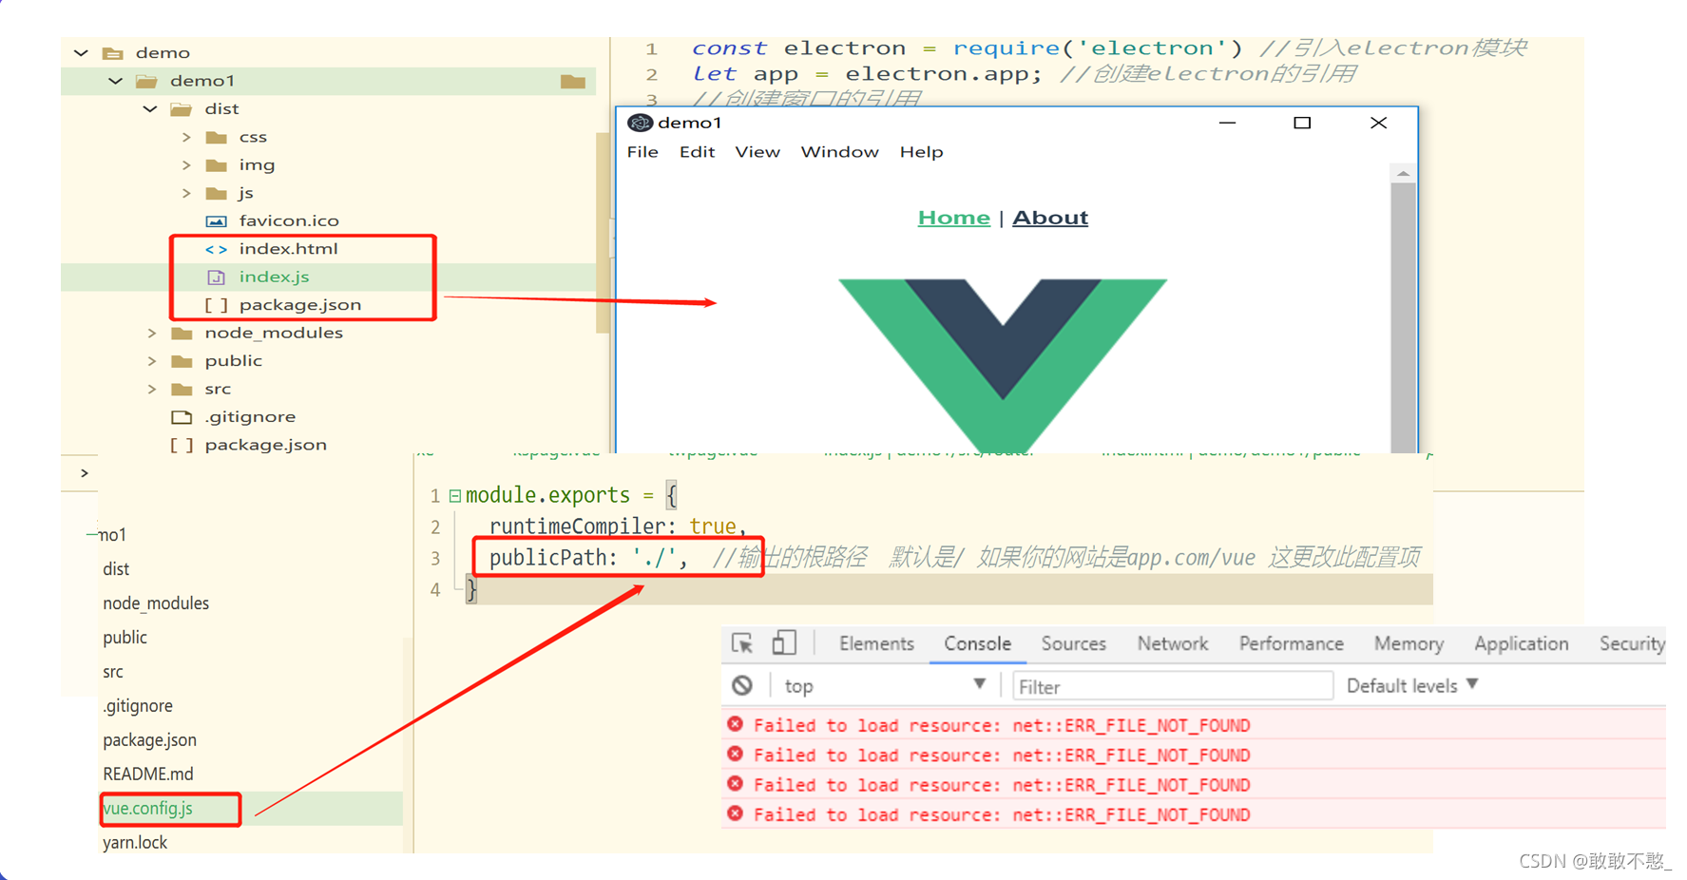Image resolution: width=1687 pixels, height=880 pixels.
Task: Click the index.js script file icon
Action: (217, 277)
